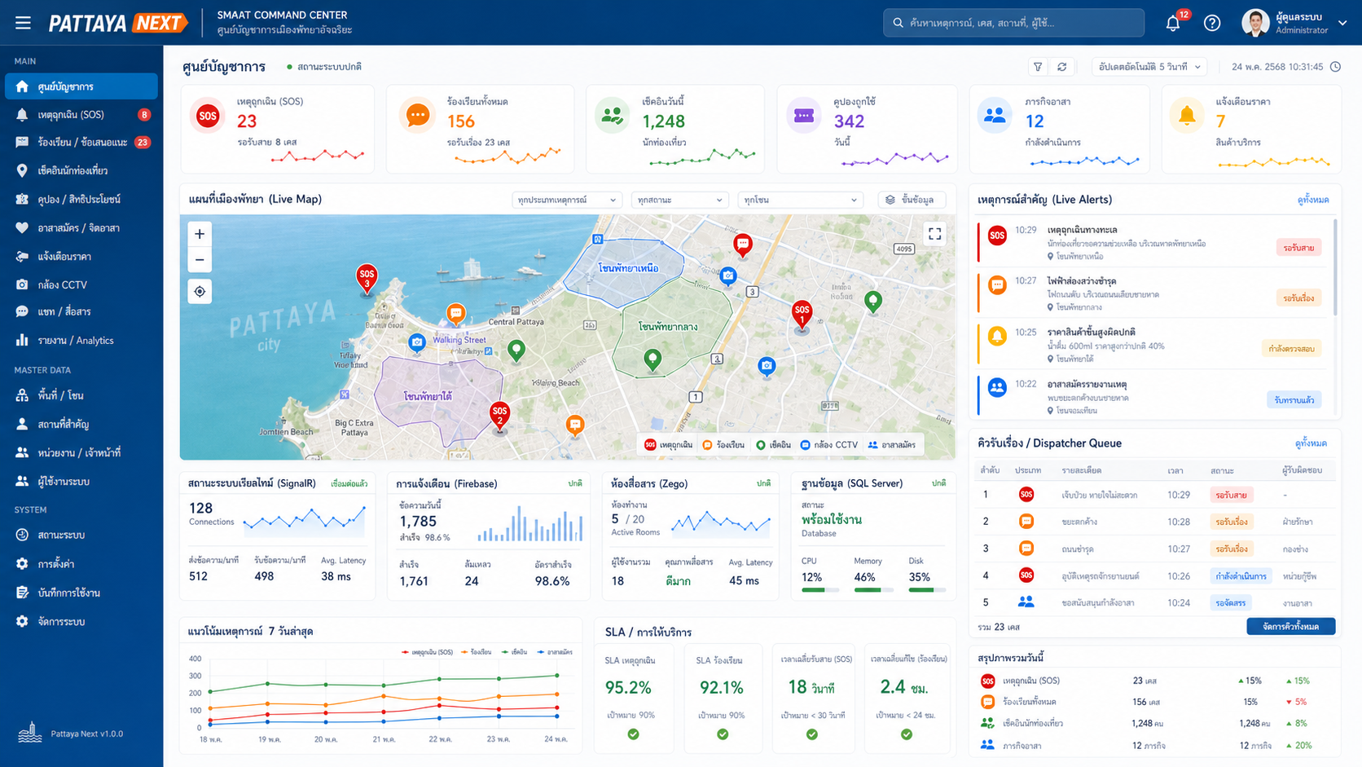The height and width of the screenshot is (767, 1362).
Task: Click the acknowledged badge on 10:22 alert
Action: click(x=1294, y=399)
